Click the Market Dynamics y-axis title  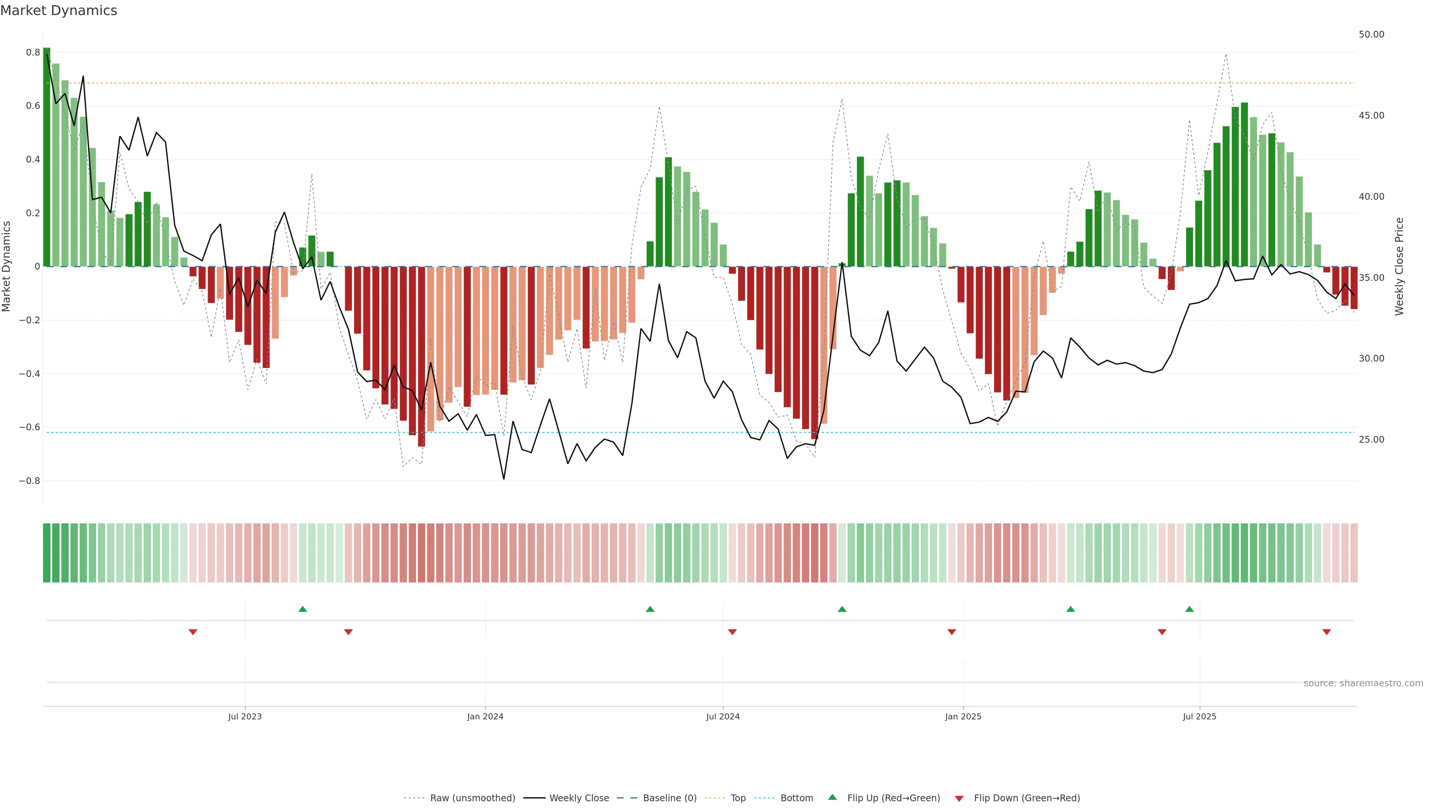pyautogui.click(x=7, y=267)
